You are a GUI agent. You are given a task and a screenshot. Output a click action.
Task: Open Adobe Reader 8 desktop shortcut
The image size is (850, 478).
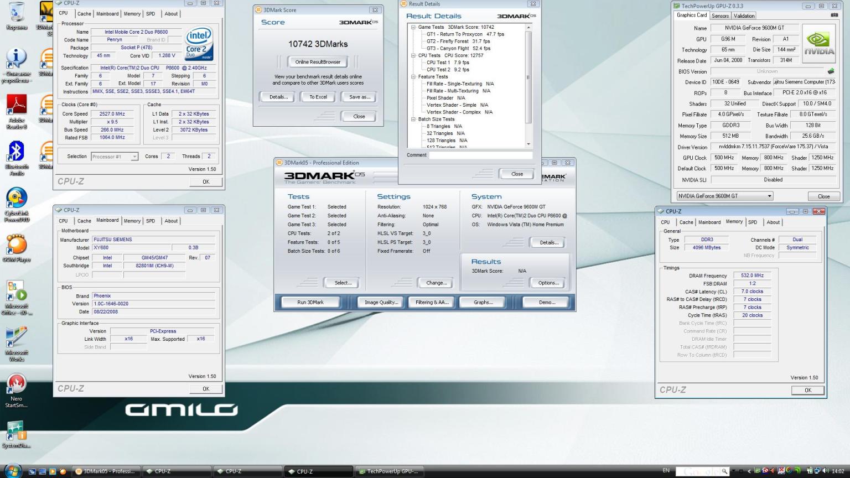(x=17, y=112)
